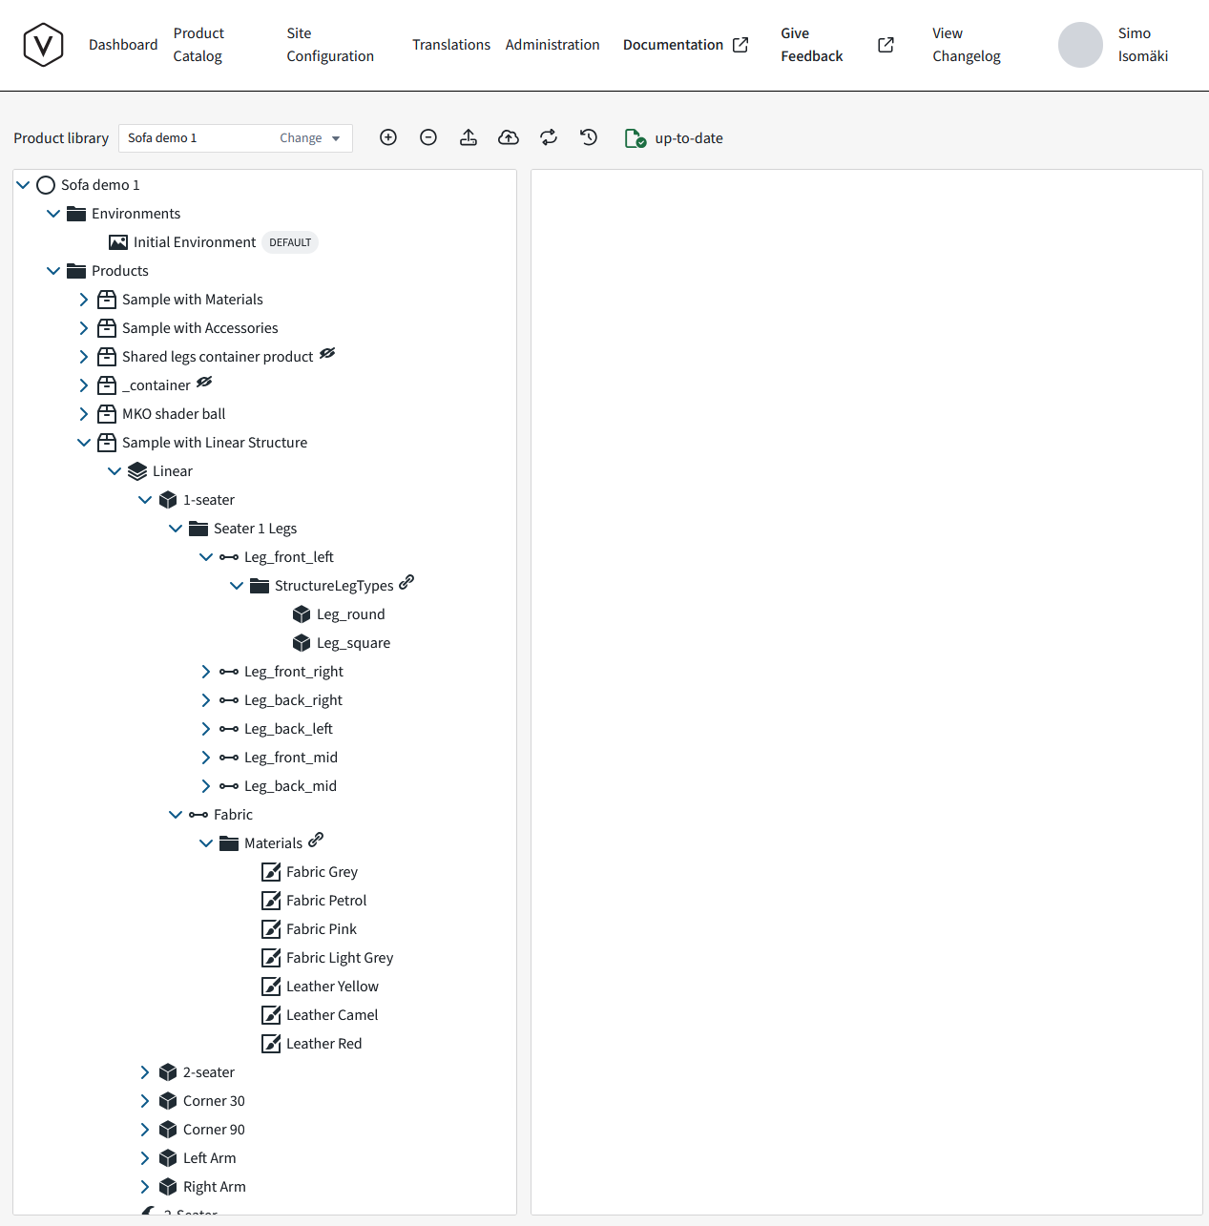Click the add (plus circle) toolbar icon
This screenshot has width=1209, height=1226.
tap(388, 137)
